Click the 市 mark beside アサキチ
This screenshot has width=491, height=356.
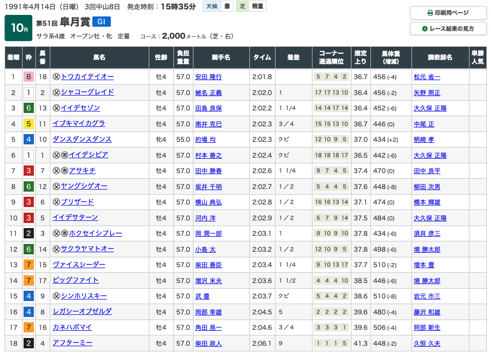(x=65, y=171)
